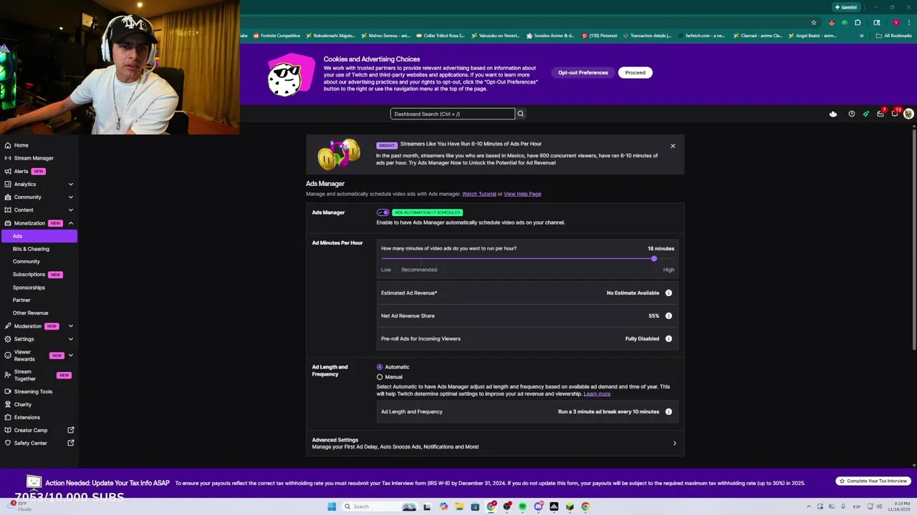917x515 pixels.
Task: Open whispers icon with 13 badge
Action: pos(895,114)
